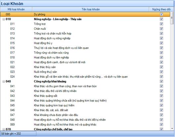Viewport: 175px width, 137px height.
Task: Uncheck the checkbox for 000 Dự phòng
Action: (x=161, y=14)
